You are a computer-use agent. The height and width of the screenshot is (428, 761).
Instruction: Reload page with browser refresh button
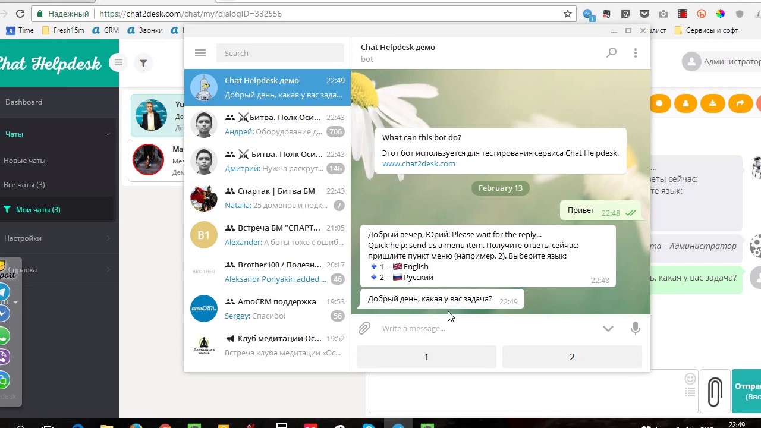tap(20, 13)
